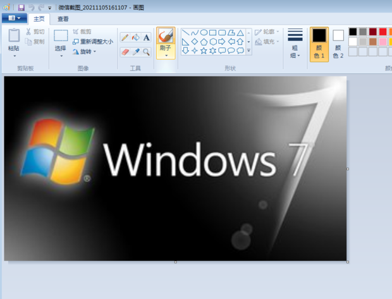Open the Rotate (旋转) dropdown
This screenshot has height=299, width=392.
coord(84,52)
